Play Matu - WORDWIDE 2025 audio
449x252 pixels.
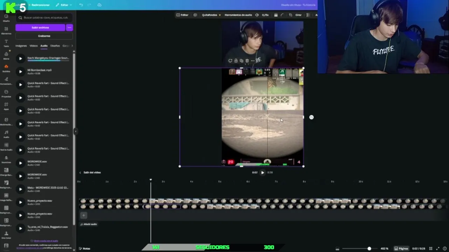point(20,189)
